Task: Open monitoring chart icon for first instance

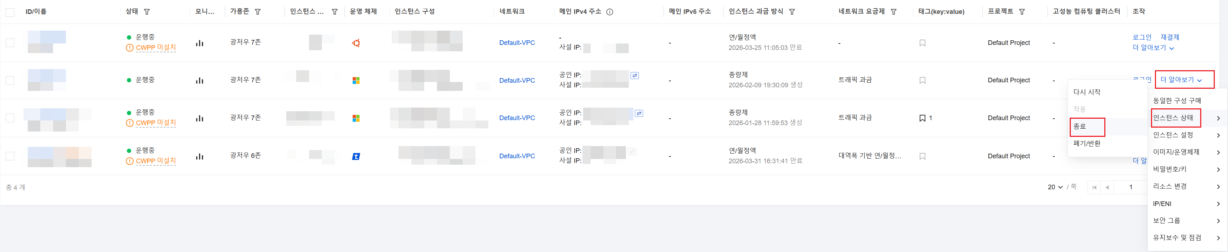Action: coord(200,43)
